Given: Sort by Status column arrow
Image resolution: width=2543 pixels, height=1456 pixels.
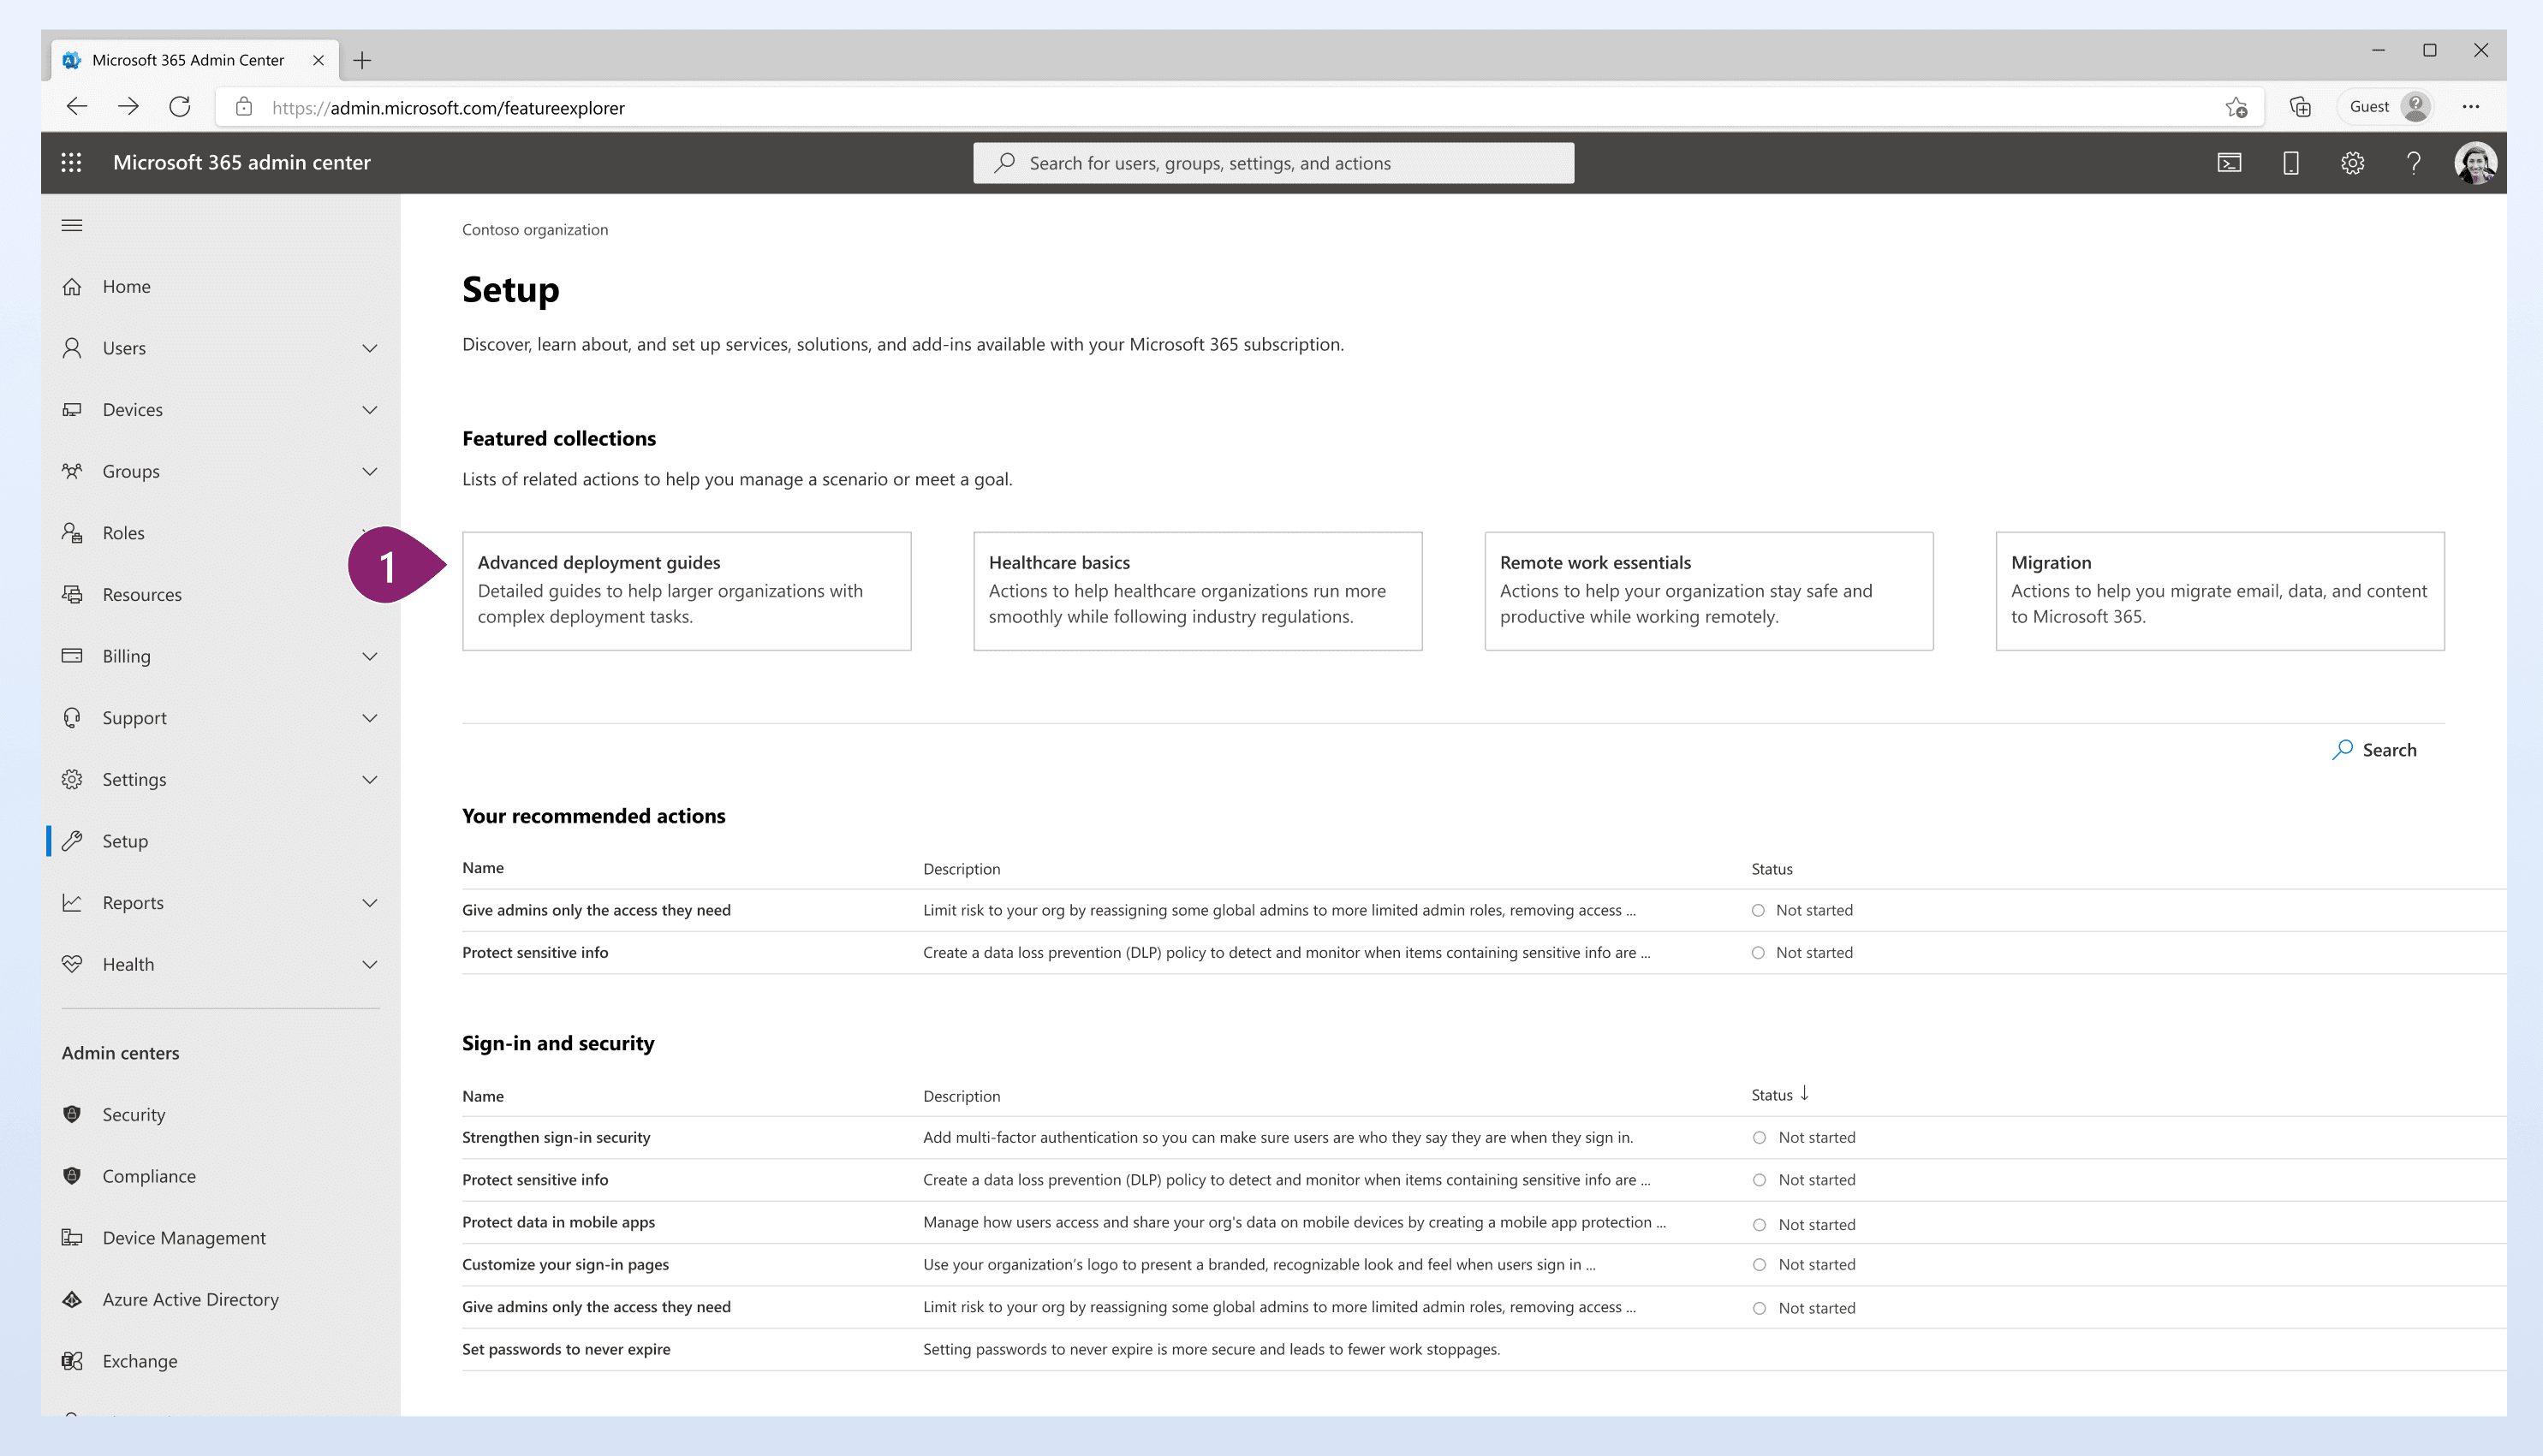Looking at the screenshot, I should (x=1804, y=1093).
